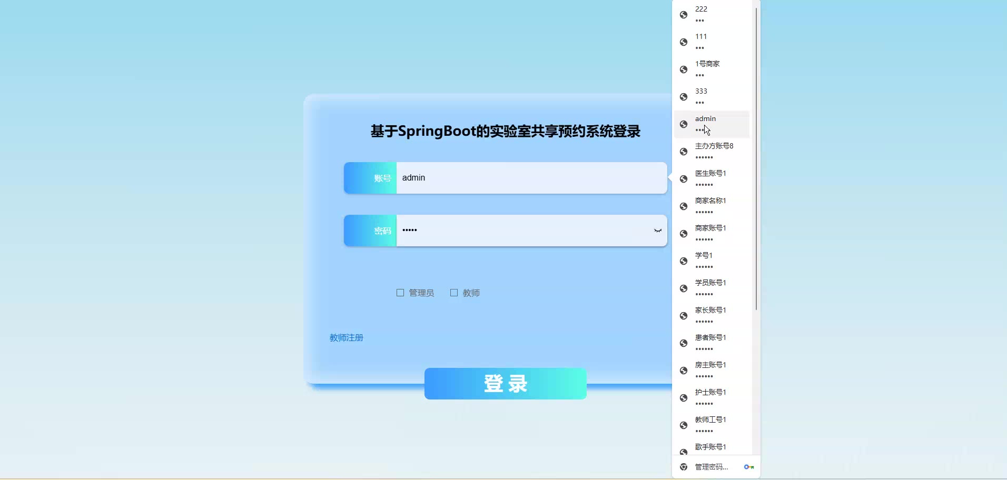Choose saved credential 歌手账号1
The height and width of the screenshot is (480, 1007).
[x=712, y=447]
